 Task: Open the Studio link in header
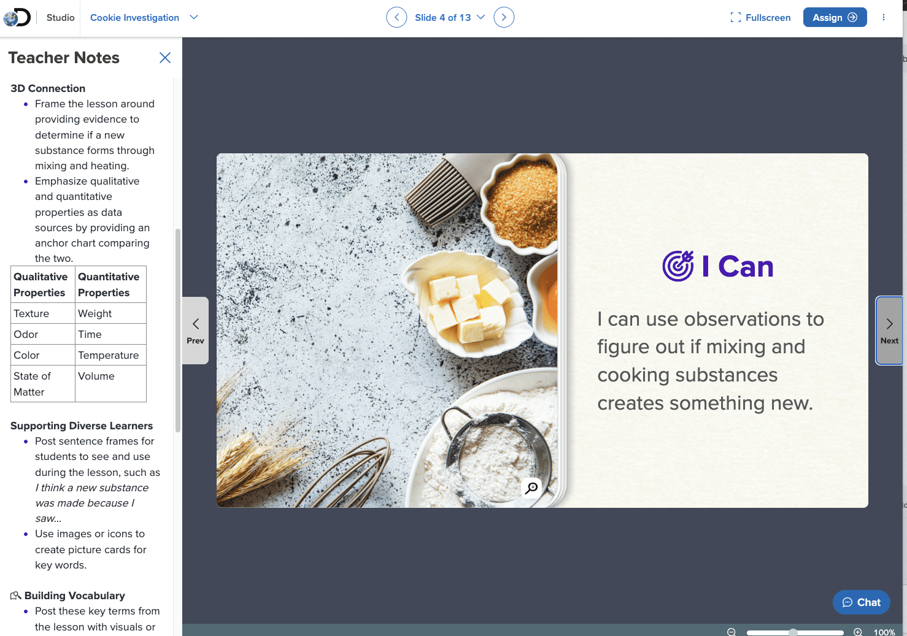[x=60, y=17]
